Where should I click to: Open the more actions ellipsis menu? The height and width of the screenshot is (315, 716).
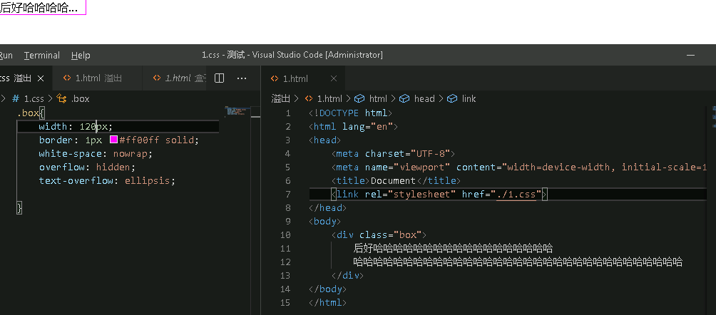pyautogui.click(x=242, y=78)
